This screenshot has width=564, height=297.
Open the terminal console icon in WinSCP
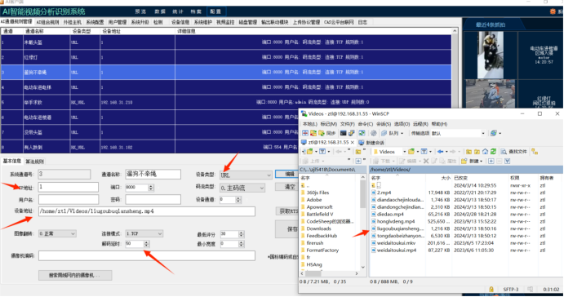click(343, 133)
